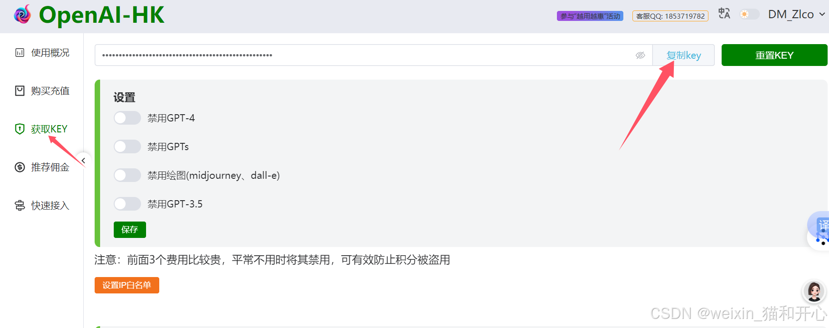This screenshot has height=328, width=829.
Task: Toggle the 禁用GPTs switch
Action: tap(127, 146)
